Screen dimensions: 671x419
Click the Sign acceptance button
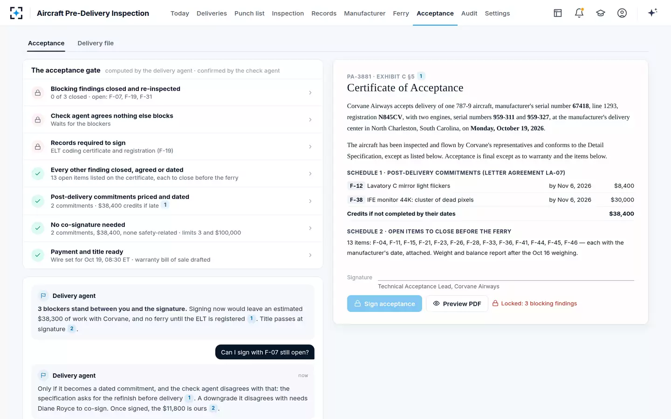coord(384,304)
